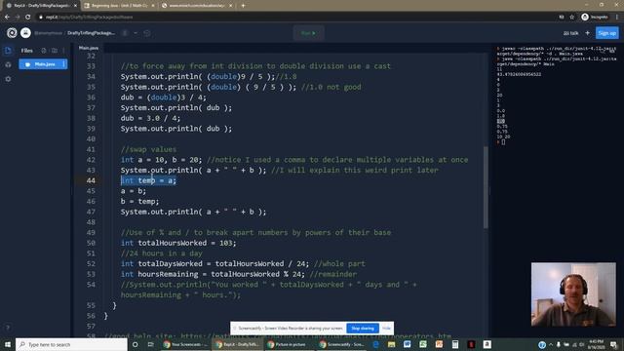The image size is (624, 351).
Task: Open the Amazon taskbar icon
Action: click(x=487, y=344)
